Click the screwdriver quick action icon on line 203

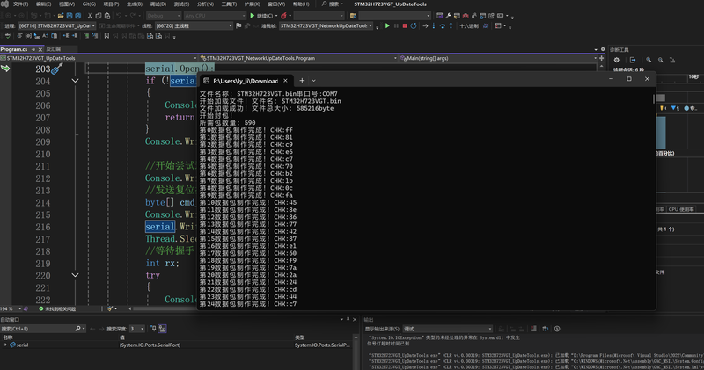[x=58, y=69]
